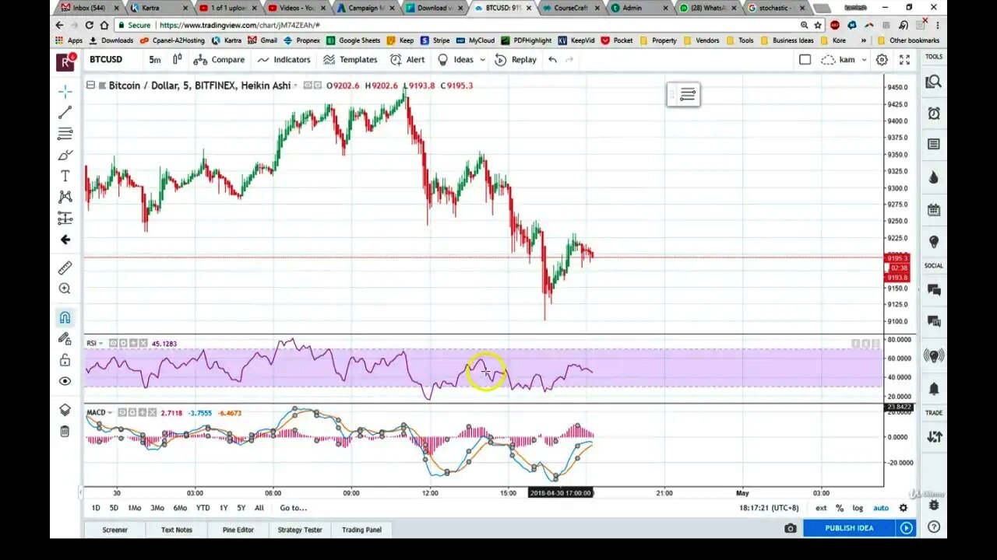997x560 pixels.
Task: Toggle hide all drawings eye icon
Action: click(x=65, y=381)
